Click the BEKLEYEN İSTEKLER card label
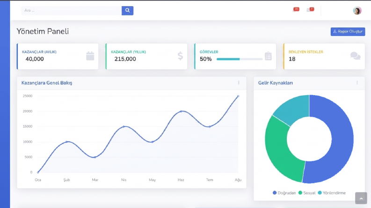 (306, 52)
